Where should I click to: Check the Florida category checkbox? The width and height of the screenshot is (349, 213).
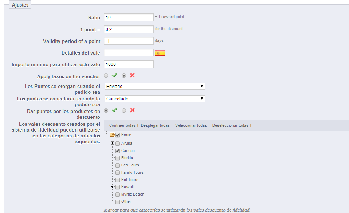(x=118, y=158)
